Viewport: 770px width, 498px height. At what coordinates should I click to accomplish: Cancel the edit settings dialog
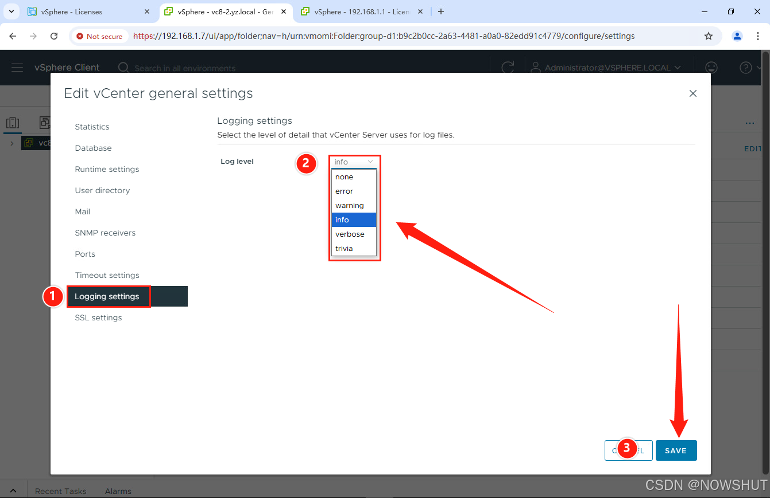point(628,450)
